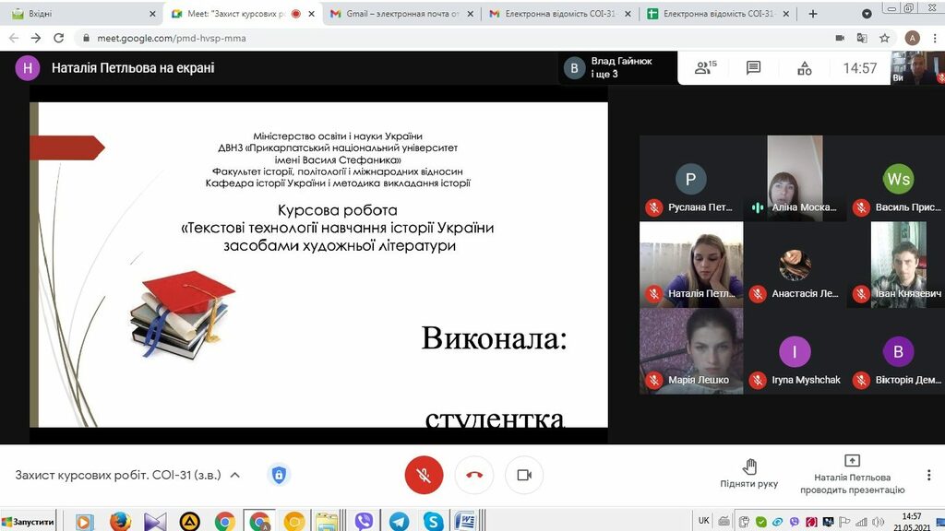The image size is (945, 531).
Task: Unmute the red microphone button
Action: (424, 475)
